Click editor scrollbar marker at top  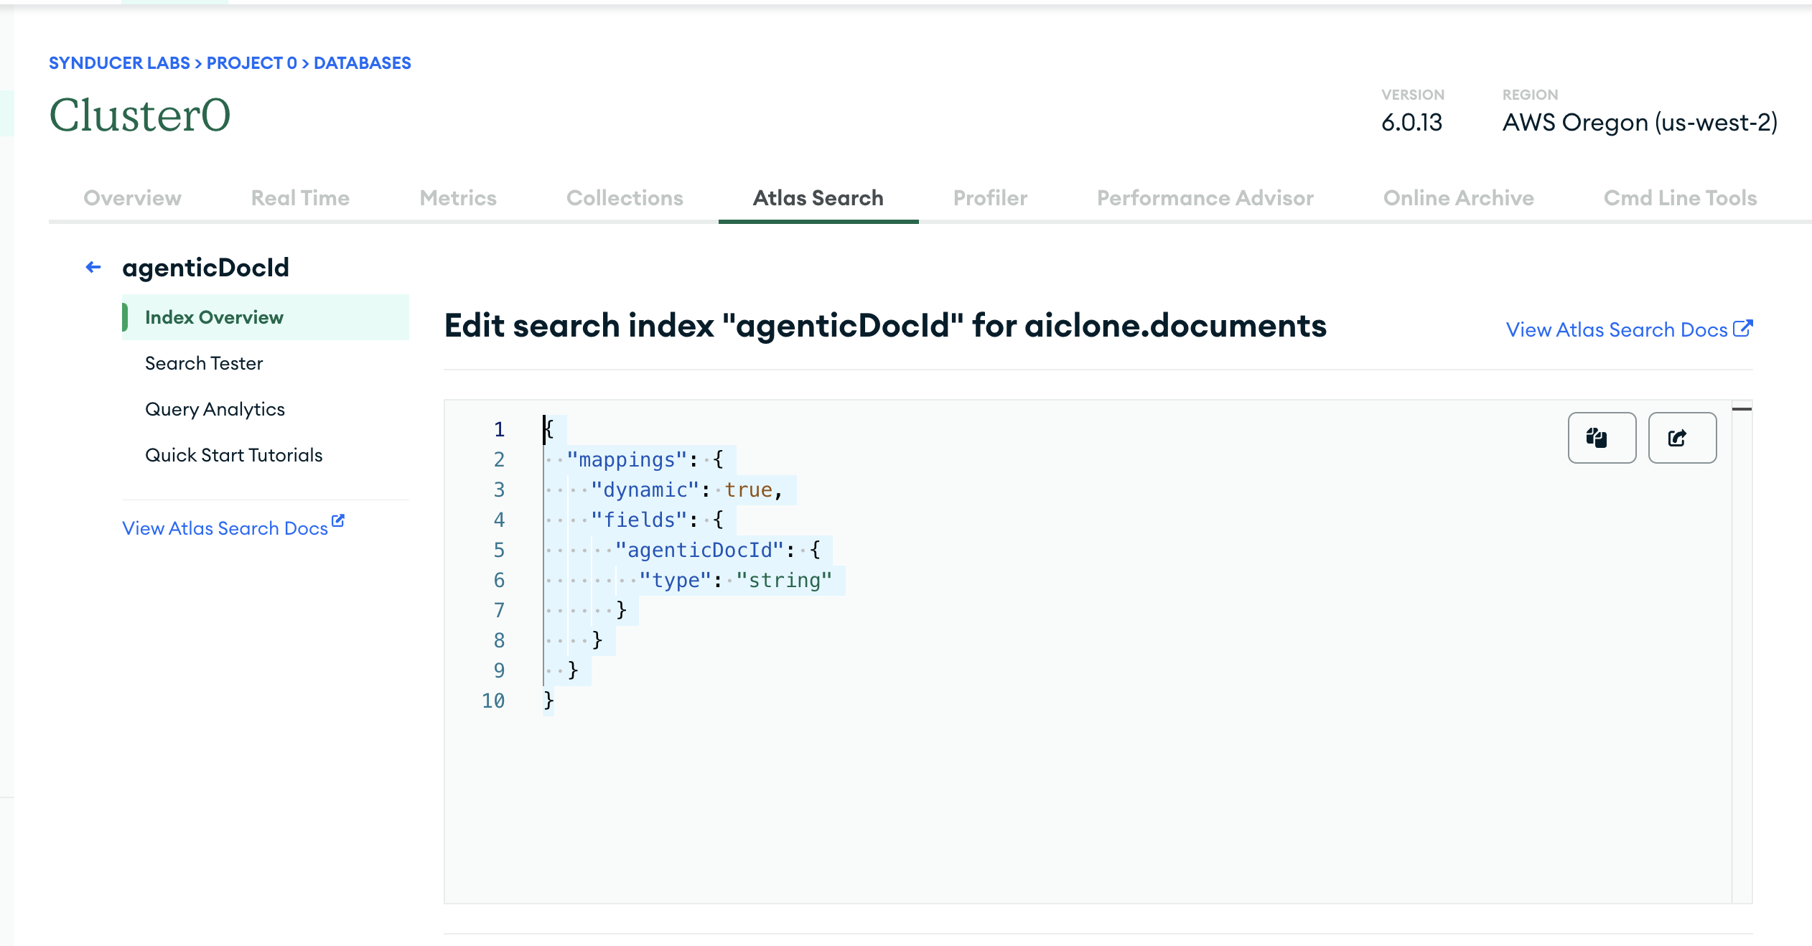(1742, 409)
